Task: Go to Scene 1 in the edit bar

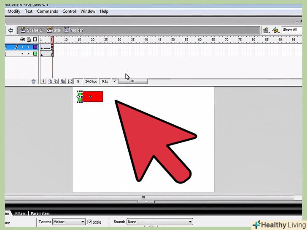Action: pos(31,30)
